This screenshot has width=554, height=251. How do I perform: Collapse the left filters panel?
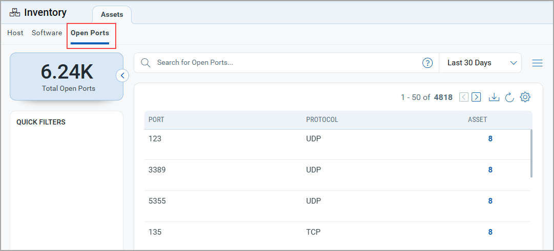pyautogui.click(x=122, y=76)
